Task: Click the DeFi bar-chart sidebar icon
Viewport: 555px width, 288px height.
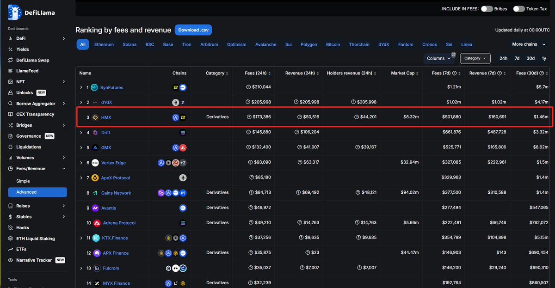Action: coord(11,38)
